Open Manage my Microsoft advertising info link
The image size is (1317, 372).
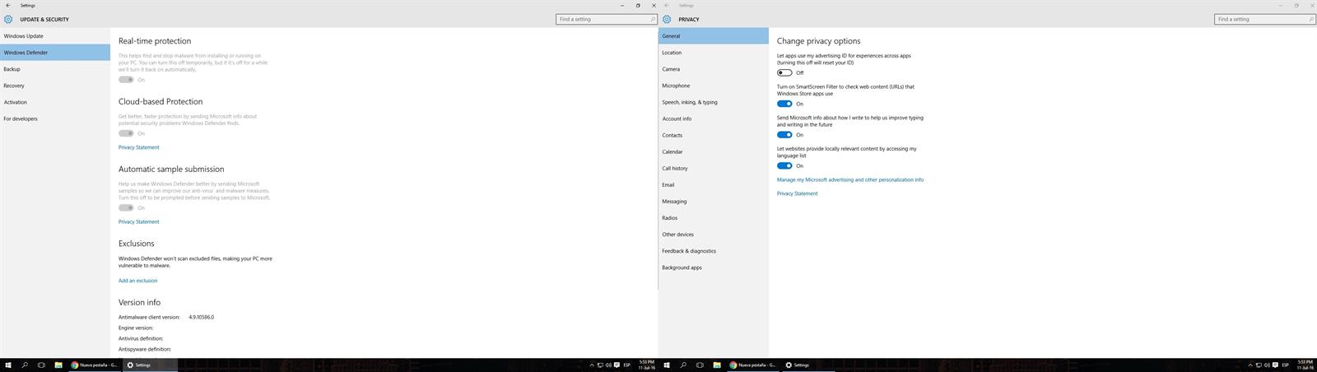(849, 179)
